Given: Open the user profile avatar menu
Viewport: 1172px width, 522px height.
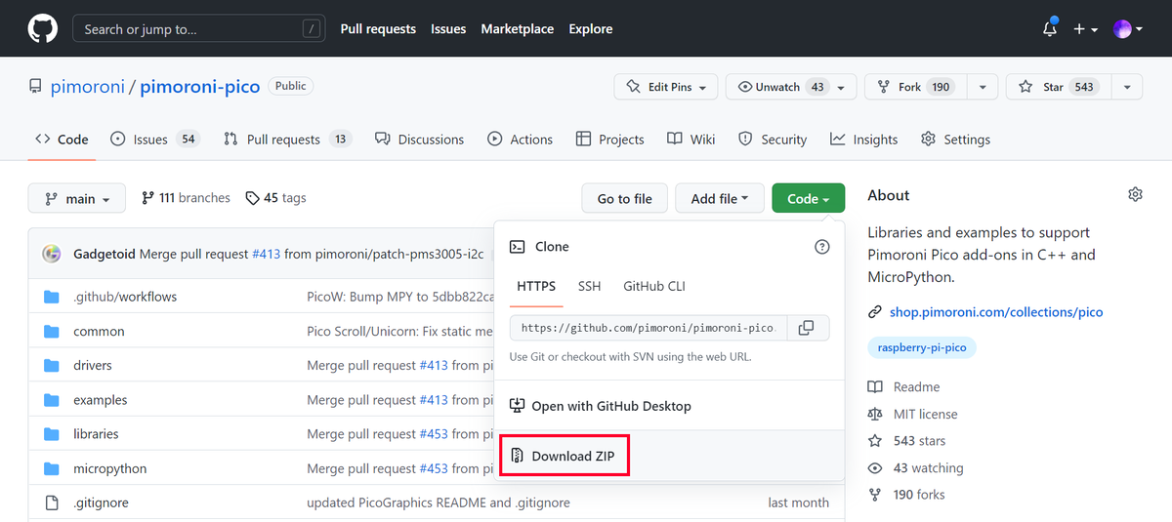Looking at the screenshot, I should [x=1123, y=29].
